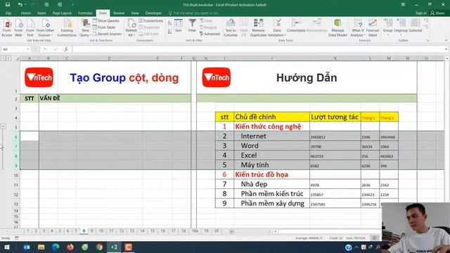The image size is (450, 253).
Task: Select the Internet cell in the table
Action: coord(272,136)
